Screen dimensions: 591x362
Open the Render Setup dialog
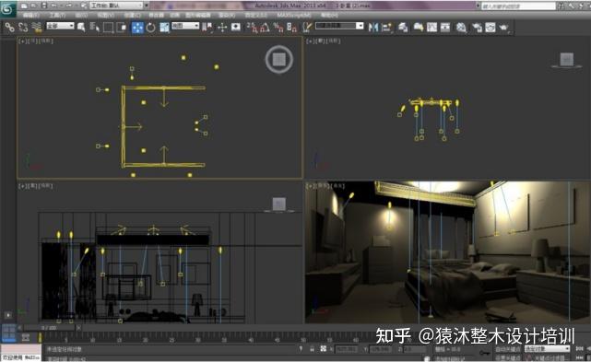[x=477, y=27]
